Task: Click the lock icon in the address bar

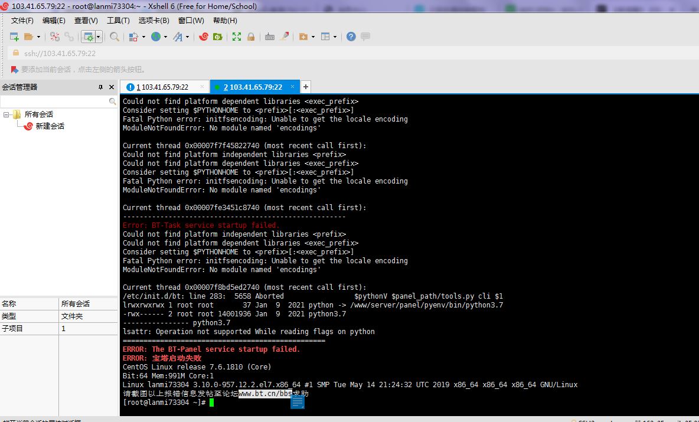Action: coord(16,53)
